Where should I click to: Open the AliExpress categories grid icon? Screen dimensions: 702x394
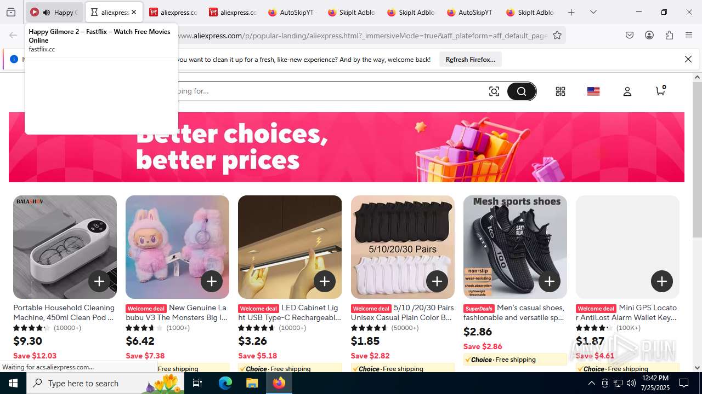(560, 91)
